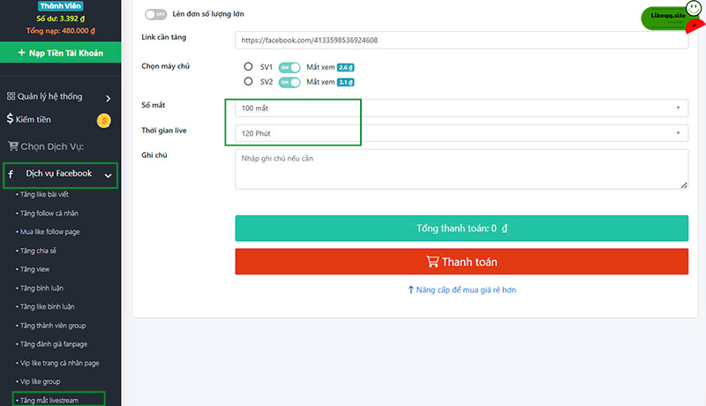Image resolution: width=706 pixels, height=406 pixels.
Task: Grab the textarea resize handle in Ghi chú
Action: [x=684, y=185]
